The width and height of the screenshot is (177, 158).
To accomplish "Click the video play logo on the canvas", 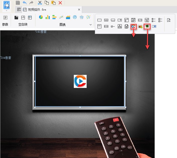I will 80,81.
